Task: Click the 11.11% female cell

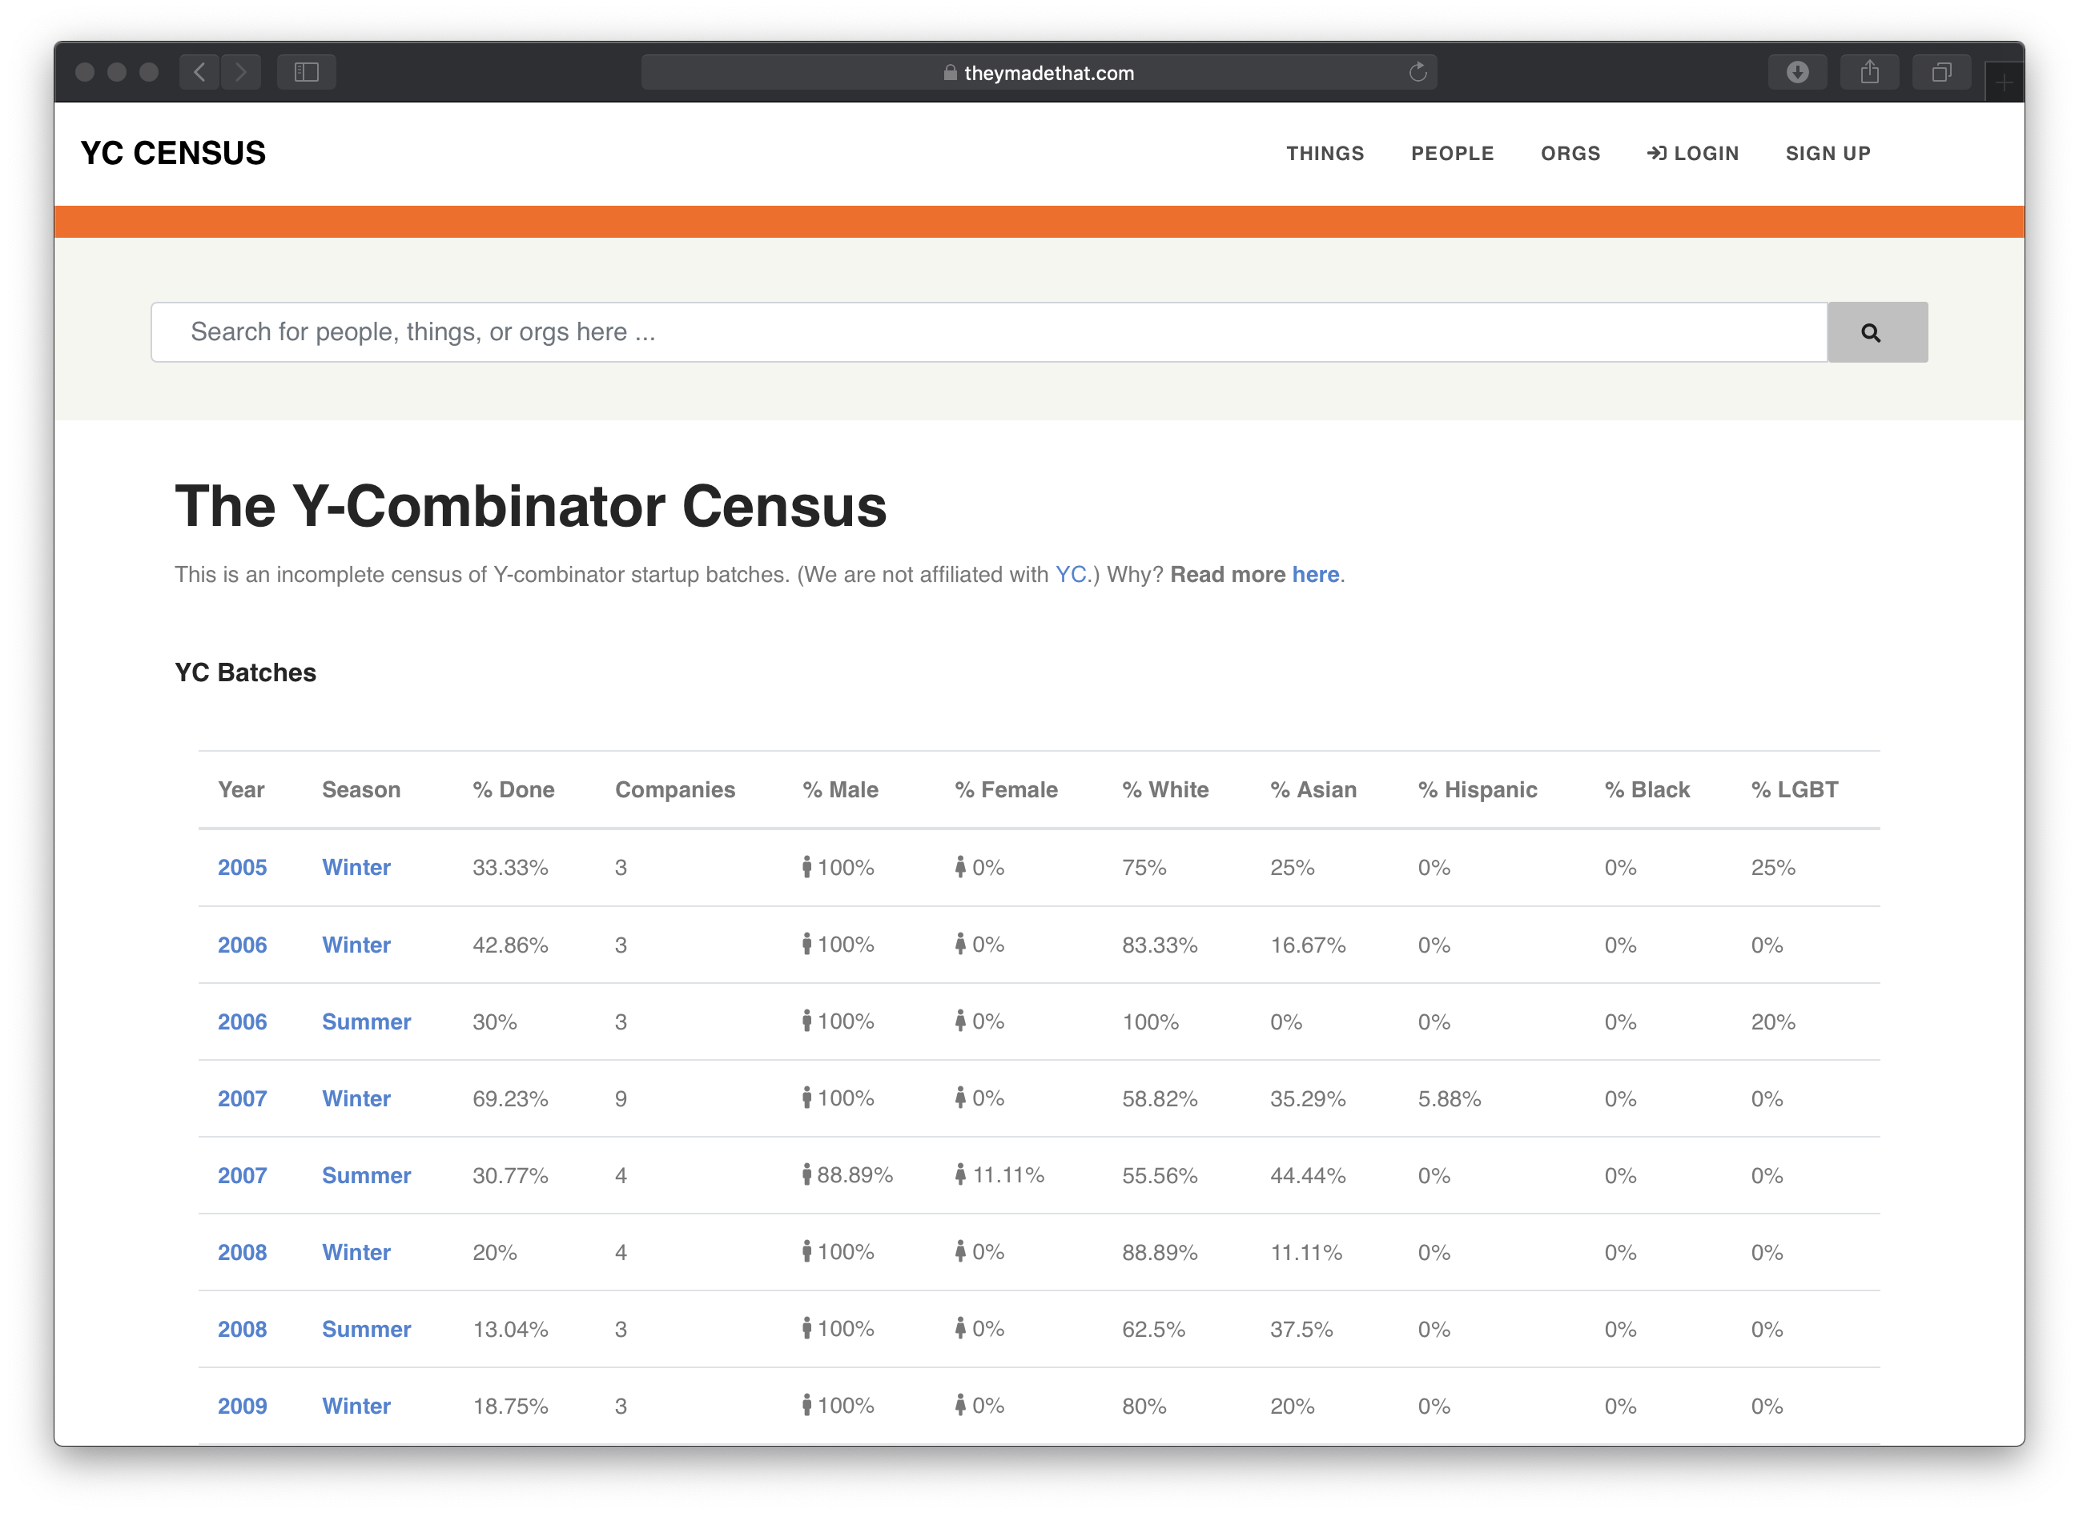Action: [x=999, y=1176]
